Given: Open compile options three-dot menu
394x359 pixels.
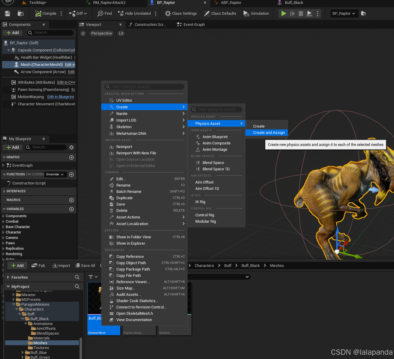Looking at the screenshot, I should point(61,14).
